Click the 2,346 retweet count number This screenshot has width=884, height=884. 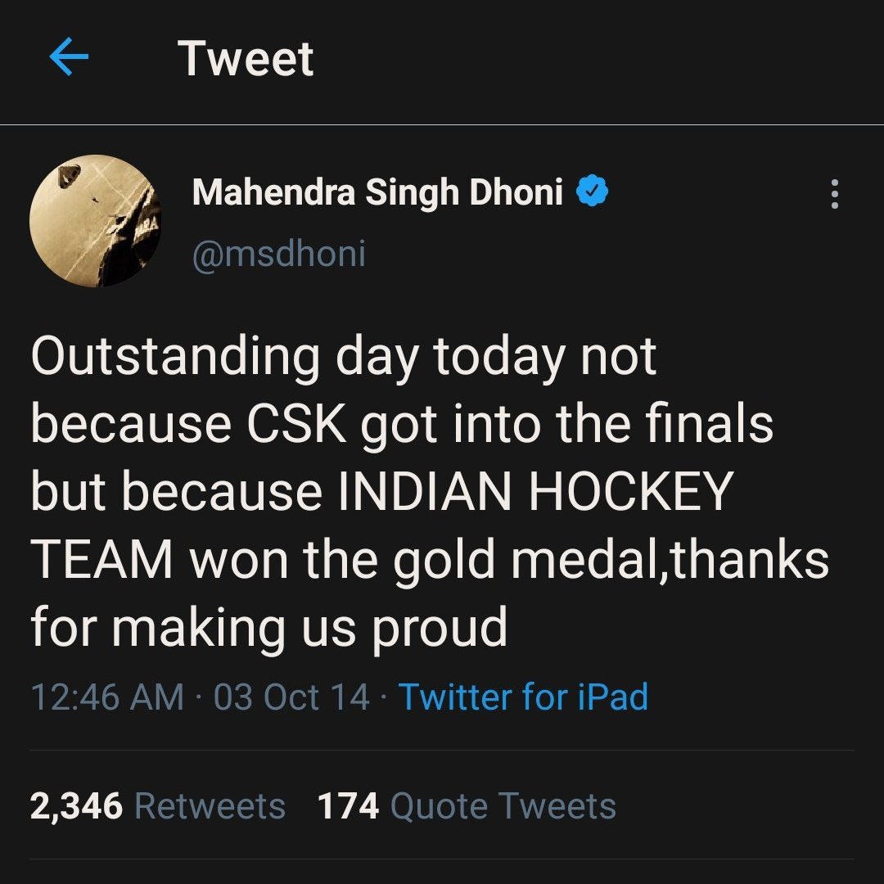(x=76, y=805)
